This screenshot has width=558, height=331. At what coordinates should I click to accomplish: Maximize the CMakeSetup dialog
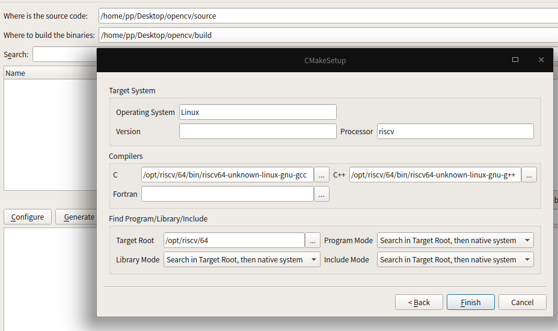click(x=515, y=60)
